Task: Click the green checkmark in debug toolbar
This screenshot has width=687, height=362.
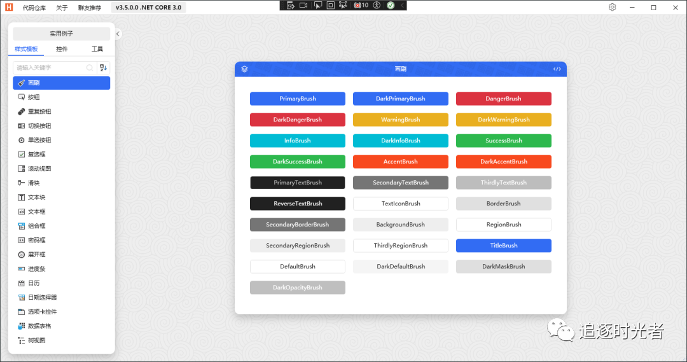Action: click(x=390, y=5)
